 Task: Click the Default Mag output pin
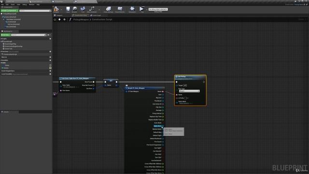point(163,132)
